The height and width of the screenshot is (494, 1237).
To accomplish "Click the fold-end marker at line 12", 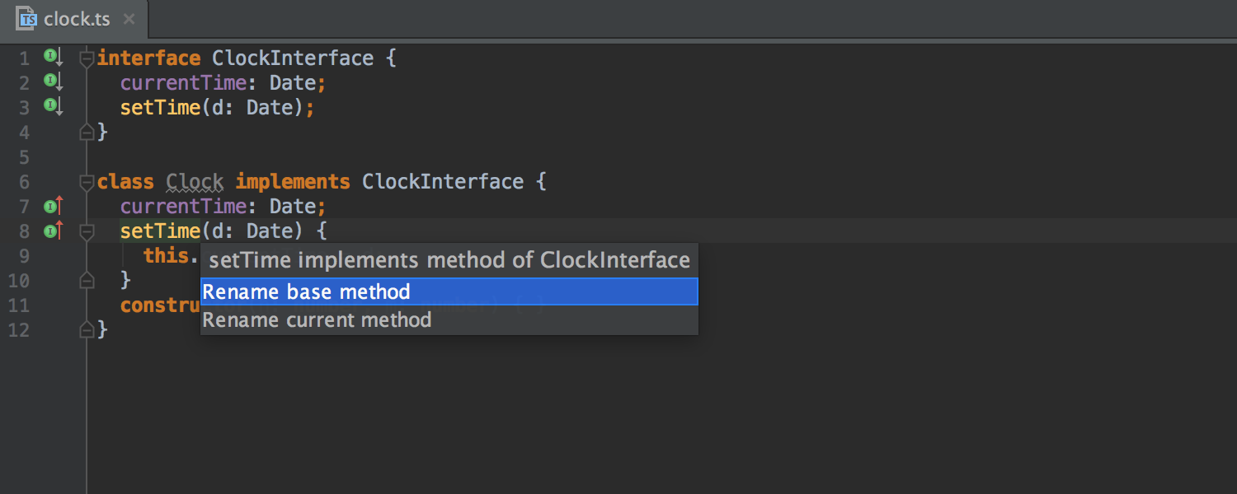I will click(x=87, y=329).
